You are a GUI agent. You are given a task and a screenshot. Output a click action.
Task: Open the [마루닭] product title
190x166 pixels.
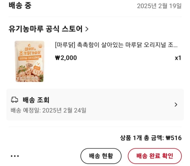point(116,46)
